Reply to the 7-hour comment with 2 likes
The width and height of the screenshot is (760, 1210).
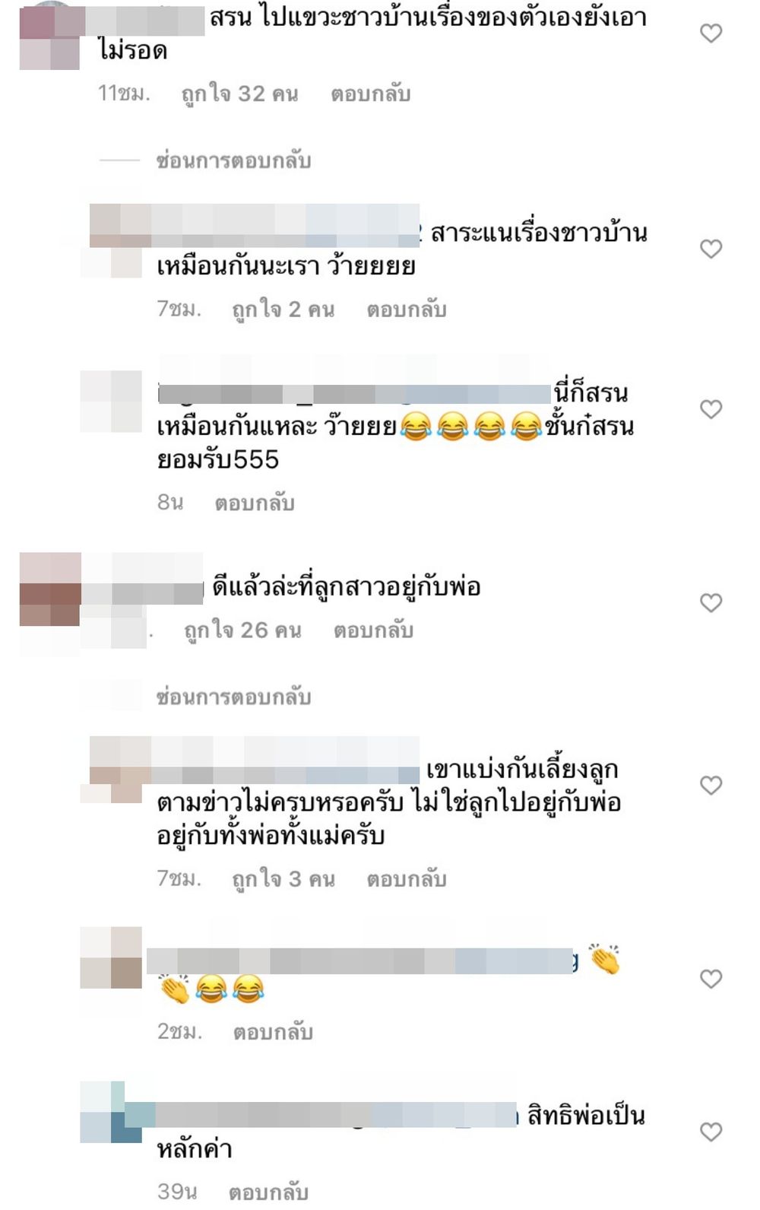click(407, 310)
